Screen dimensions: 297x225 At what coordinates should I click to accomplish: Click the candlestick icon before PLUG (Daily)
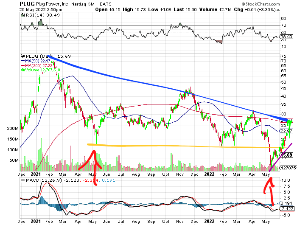(23, 56)
